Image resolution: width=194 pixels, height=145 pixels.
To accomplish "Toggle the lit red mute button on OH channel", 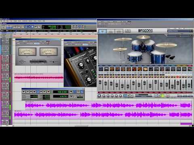I will coord(177,77).
